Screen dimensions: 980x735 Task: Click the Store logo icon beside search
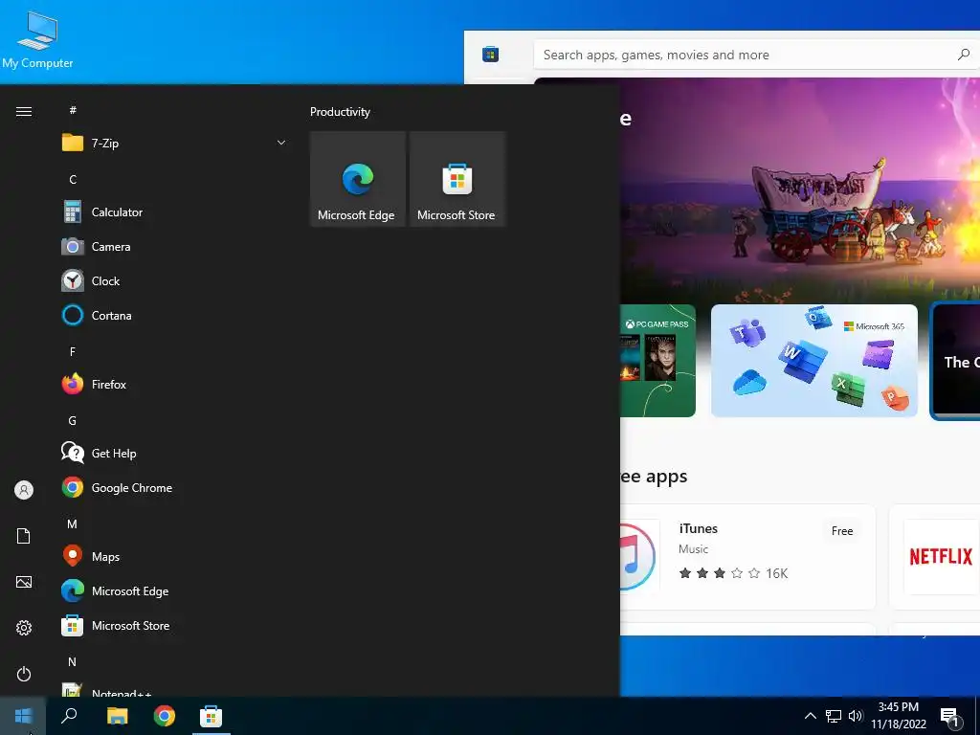coord(491,55)
